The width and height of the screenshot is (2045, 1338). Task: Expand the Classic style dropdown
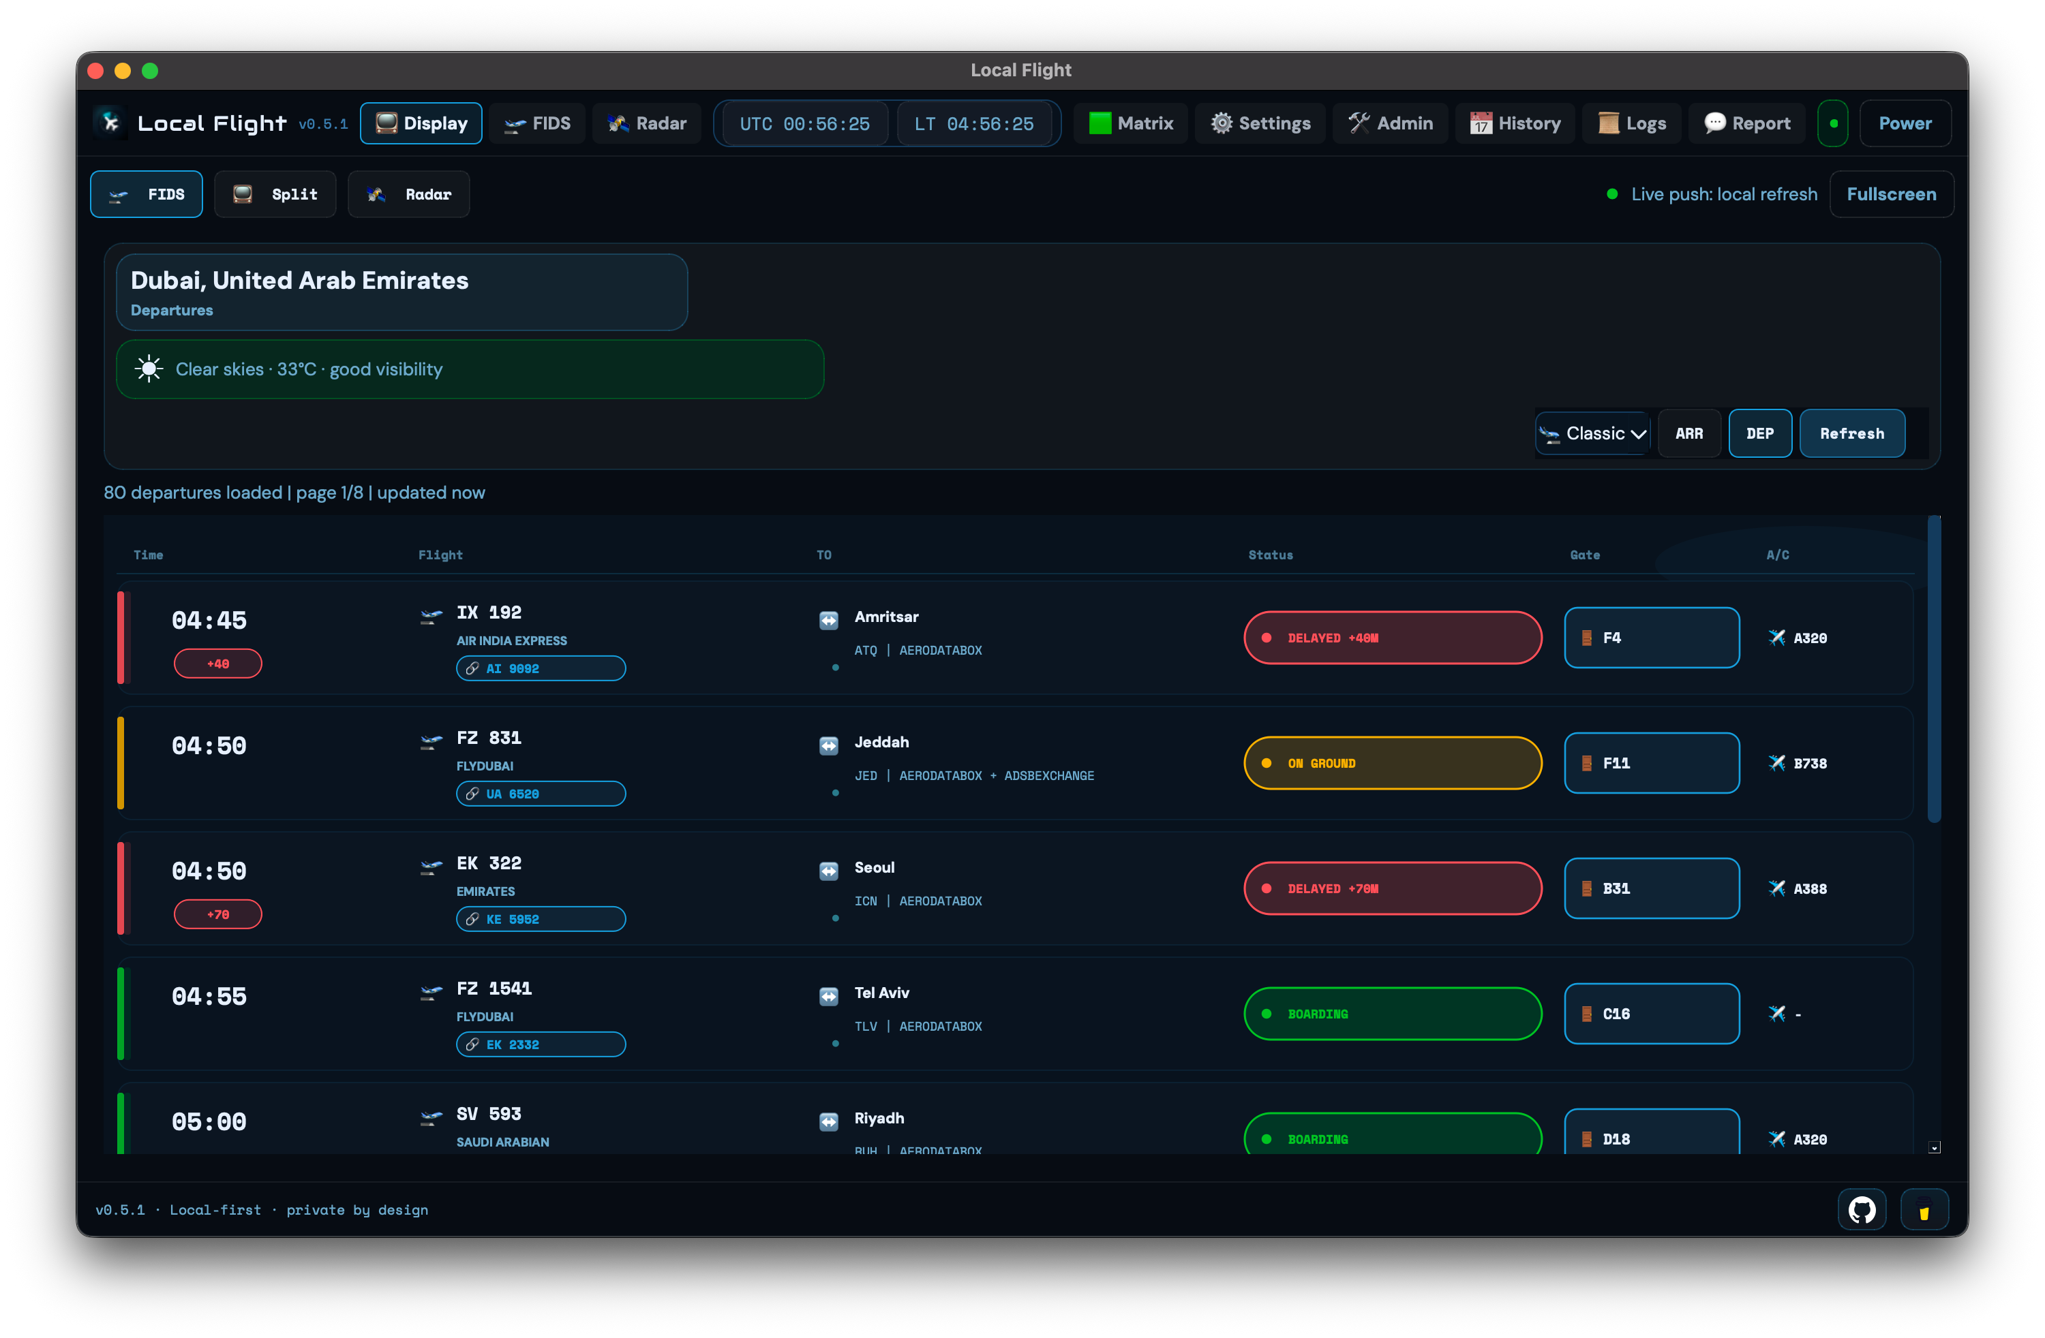click(1592, 434)
